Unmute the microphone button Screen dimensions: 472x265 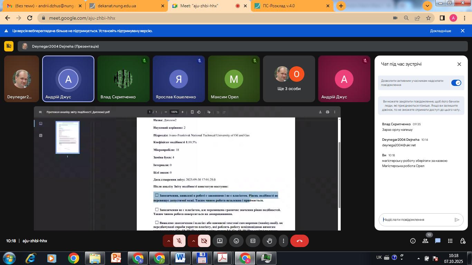coord(179,241)
